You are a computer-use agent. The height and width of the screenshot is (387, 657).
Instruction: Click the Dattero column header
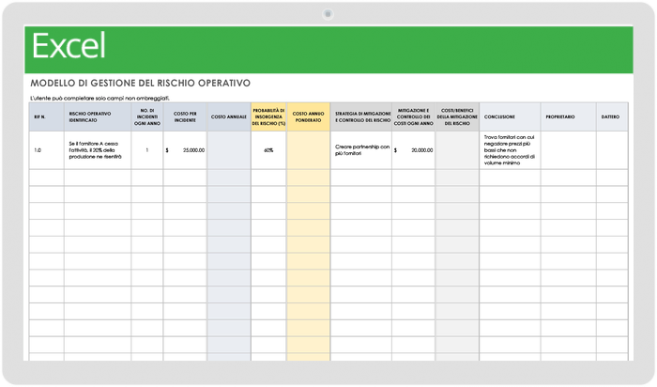[x=612, y=117]
